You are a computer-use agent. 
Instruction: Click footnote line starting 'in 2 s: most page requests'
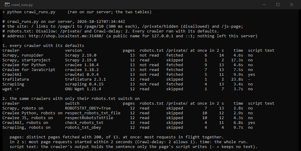click(129, 142)
